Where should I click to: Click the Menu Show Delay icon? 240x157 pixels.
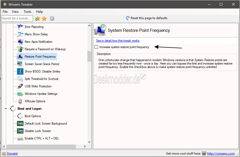[x=20, y=34]
